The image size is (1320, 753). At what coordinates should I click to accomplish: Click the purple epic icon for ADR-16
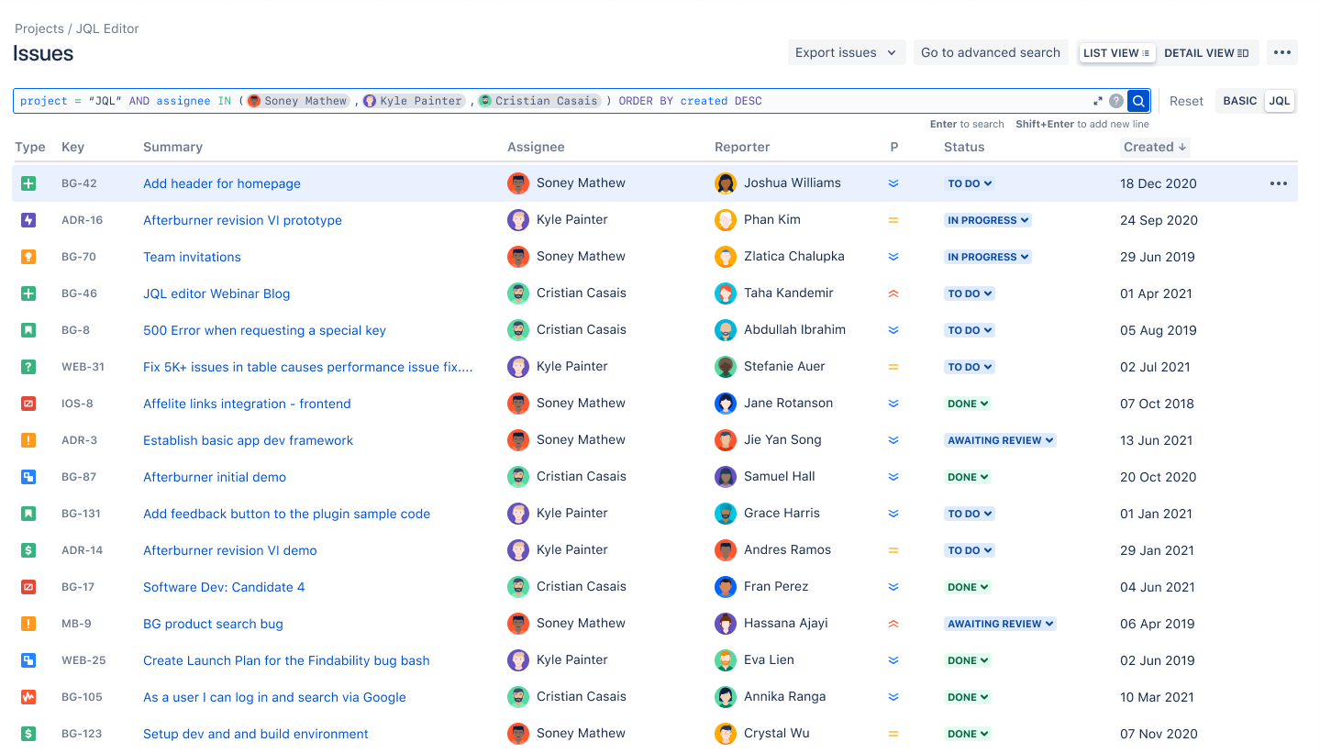coord(28,219)
